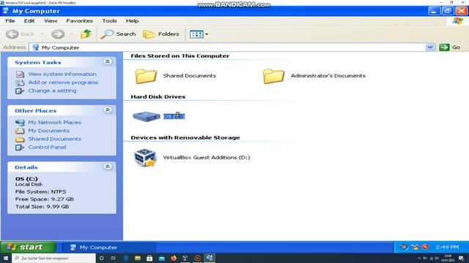Click the Add or remove programs icon
Screen dimensions: 469x263
click(x=20, y=83)
